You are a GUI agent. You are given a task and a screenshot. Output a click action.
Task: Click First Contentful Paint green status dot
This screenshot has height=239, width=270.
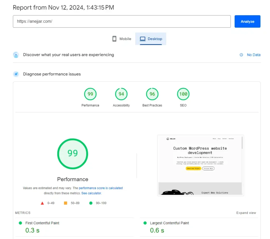(20, 223)
